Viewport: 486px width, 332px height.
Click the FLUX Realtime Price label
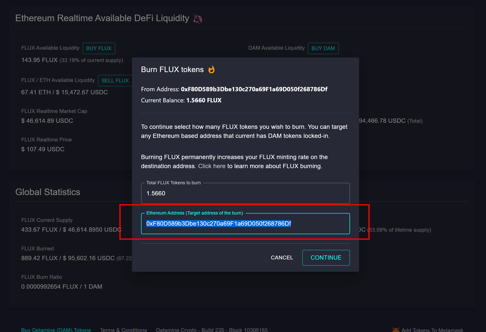coord(46,140)
